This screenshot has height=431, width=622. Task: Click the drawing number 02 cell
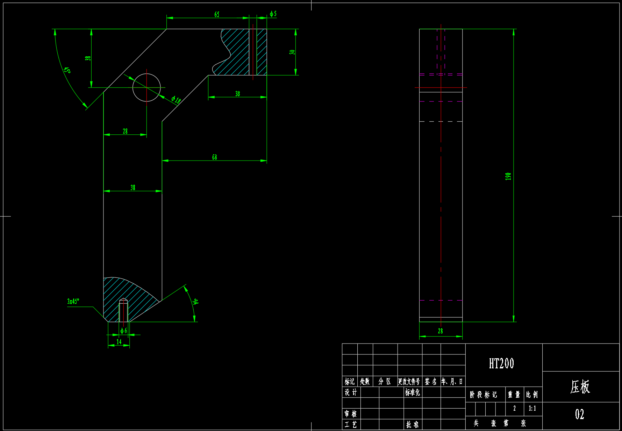(x=580, y=415)
